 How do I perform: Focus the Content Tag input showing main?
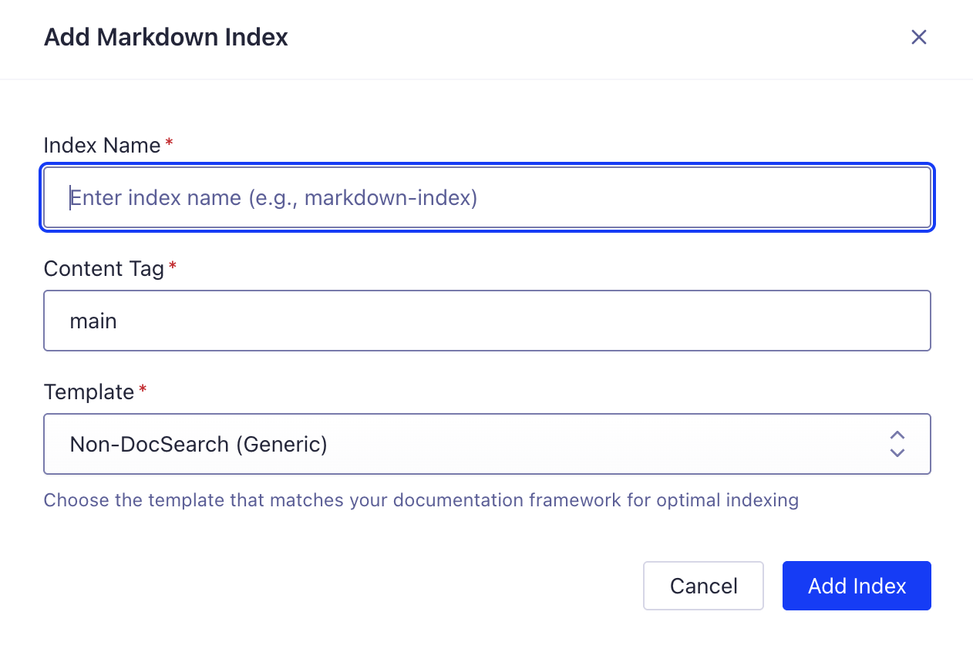(487, 320)
